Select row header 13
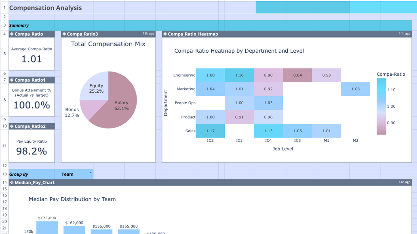Viewport: 417px width, 234px height. (4, 174)
